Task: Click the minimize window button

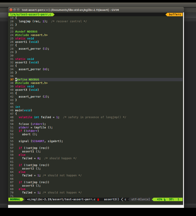Action: click(x=15, y=10)
